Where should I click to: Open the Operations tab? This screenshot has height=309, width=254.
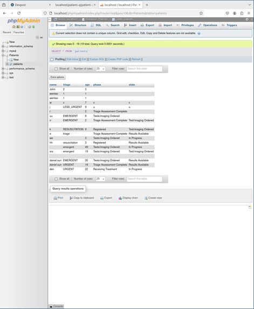(208, 25)
